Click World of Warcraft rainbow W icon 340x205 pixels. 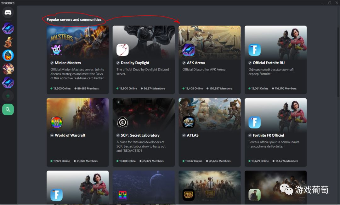click(x=57, y=122)
